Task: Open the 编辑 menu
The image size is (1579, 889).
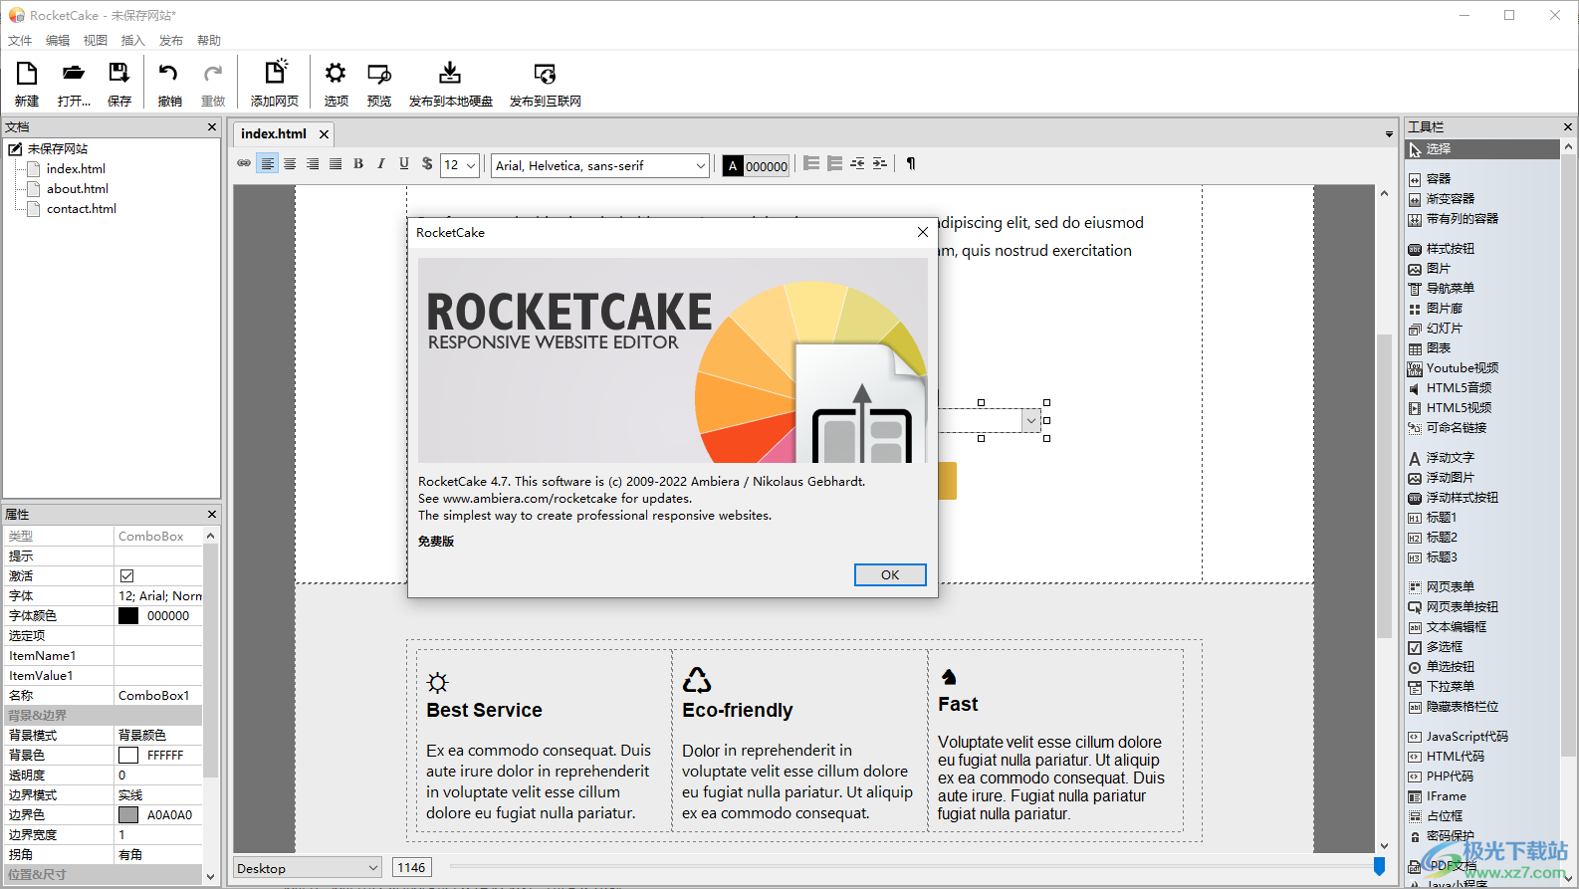Action: pos(58,41)
